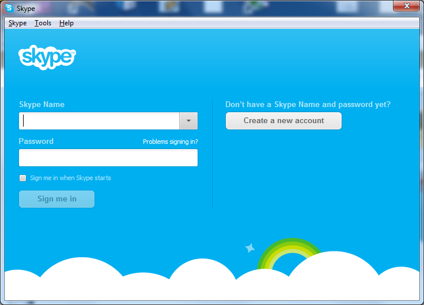
Task: Click 'Create a new account' button
Action: 283,121
